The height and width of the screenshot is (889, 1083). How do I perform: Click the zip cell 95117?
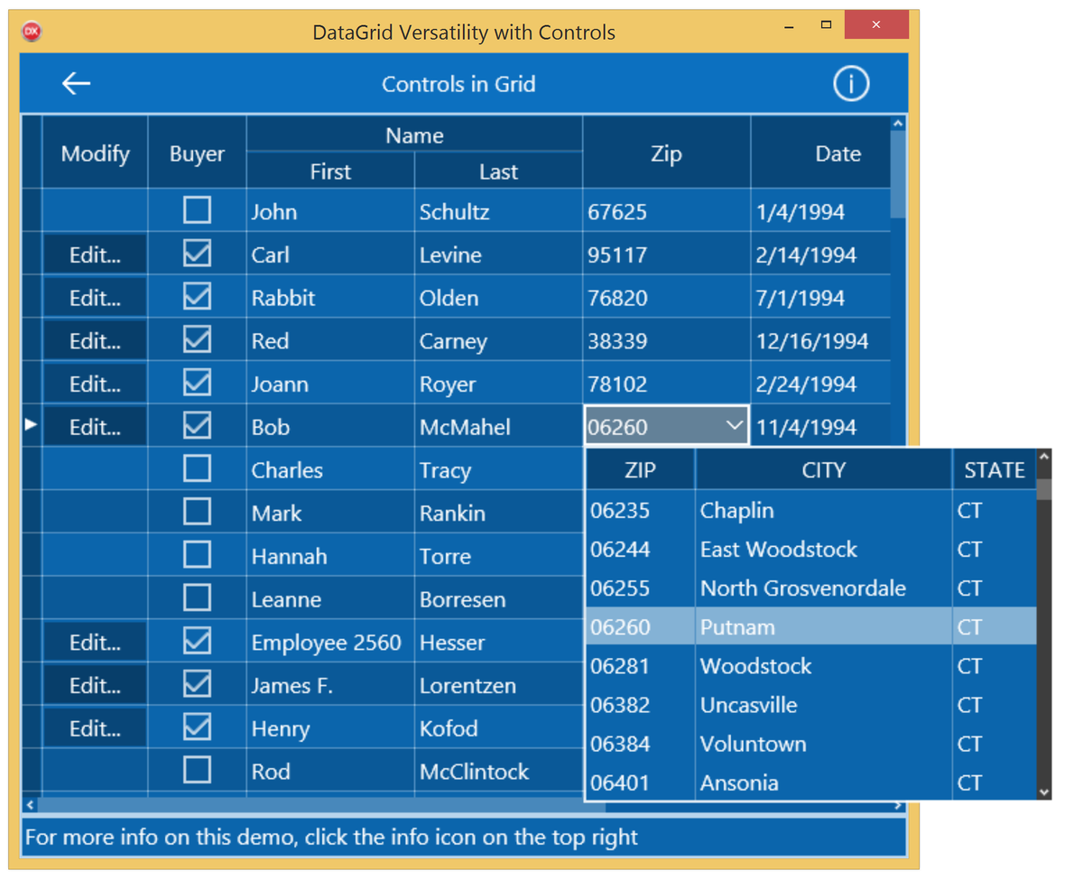[666, 255]
